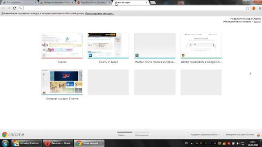Switch to Popular sites in Ukraine tab
The width and height of the screenshot is (262, 147).
pos(94,2)
